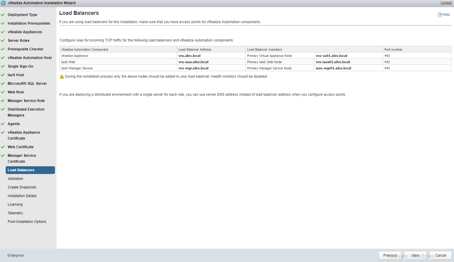Open the Post-Installation Options step
This screenshot has width=454, height=262.
click(27, 222)
